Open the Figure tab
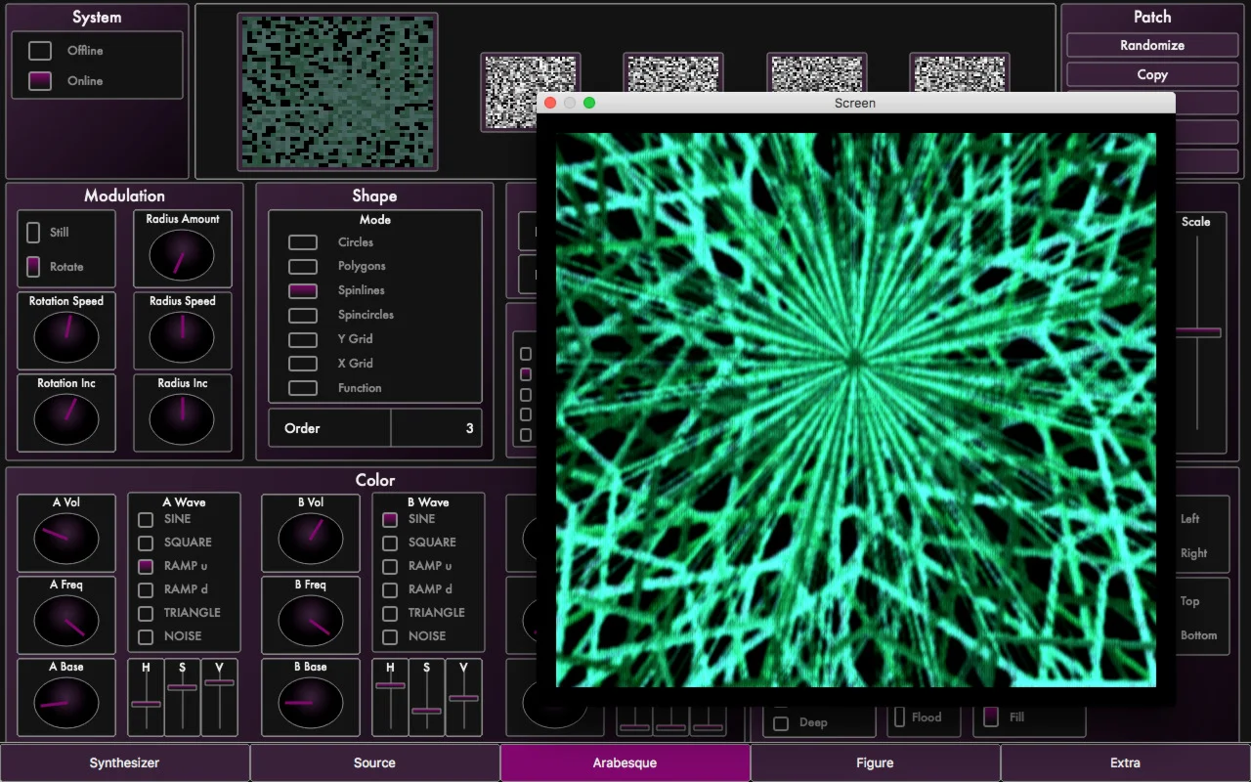1251x782 pixels. click(x=875, y=762)
